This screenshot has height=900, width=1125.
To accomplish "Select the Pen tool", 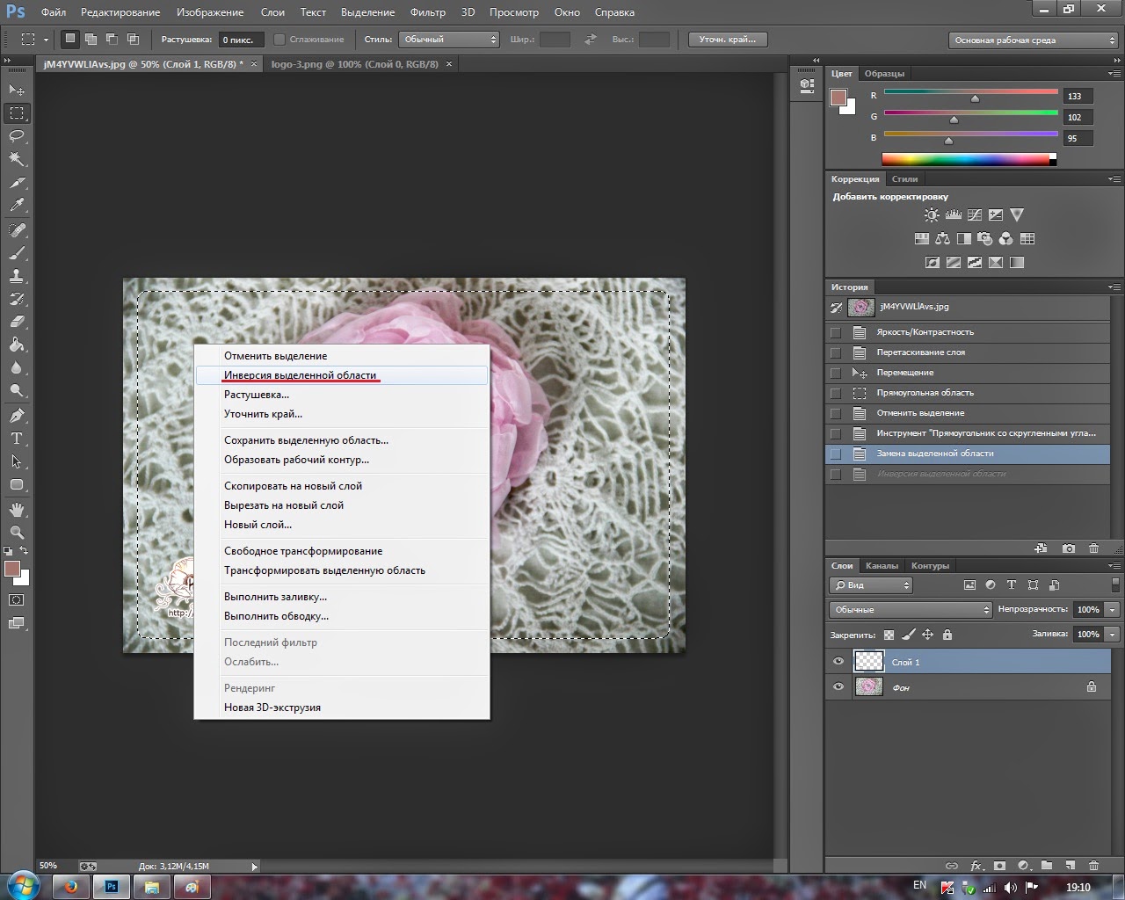I will point(17,416).
